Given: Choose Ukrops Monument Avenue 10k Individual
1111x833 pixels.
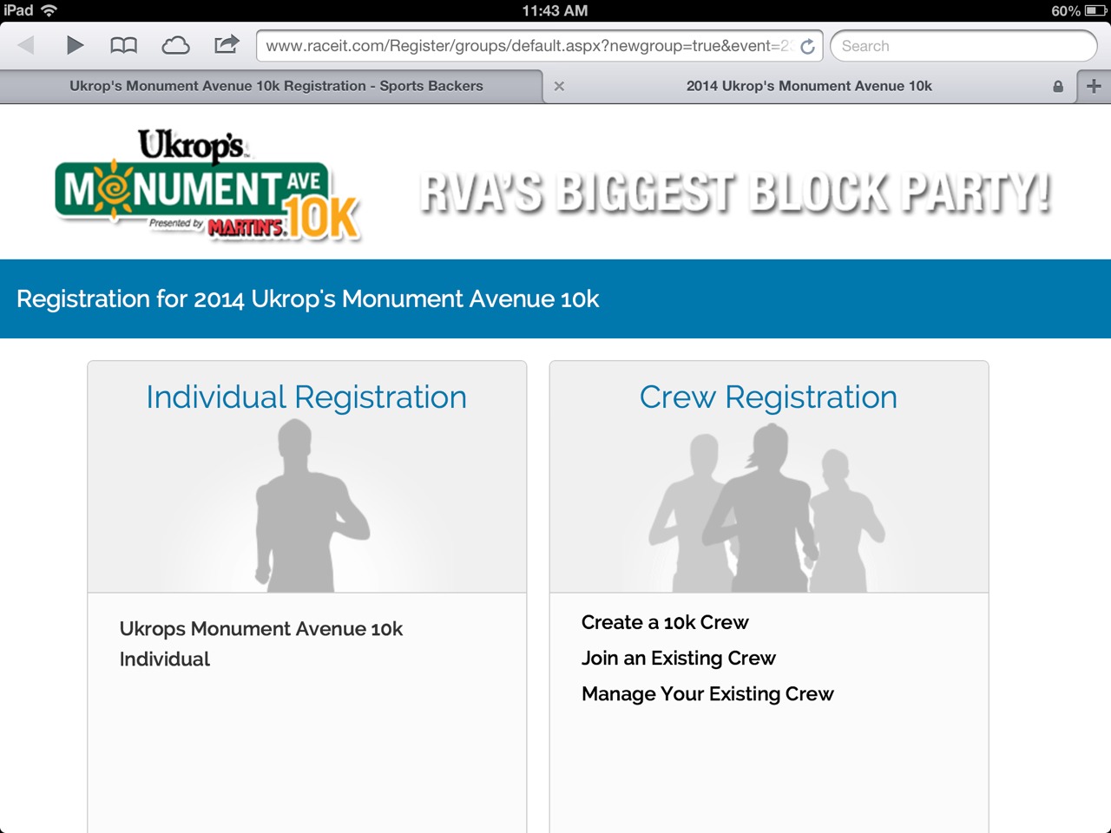Looking at the screenshot, I should (x=261, y=644).
